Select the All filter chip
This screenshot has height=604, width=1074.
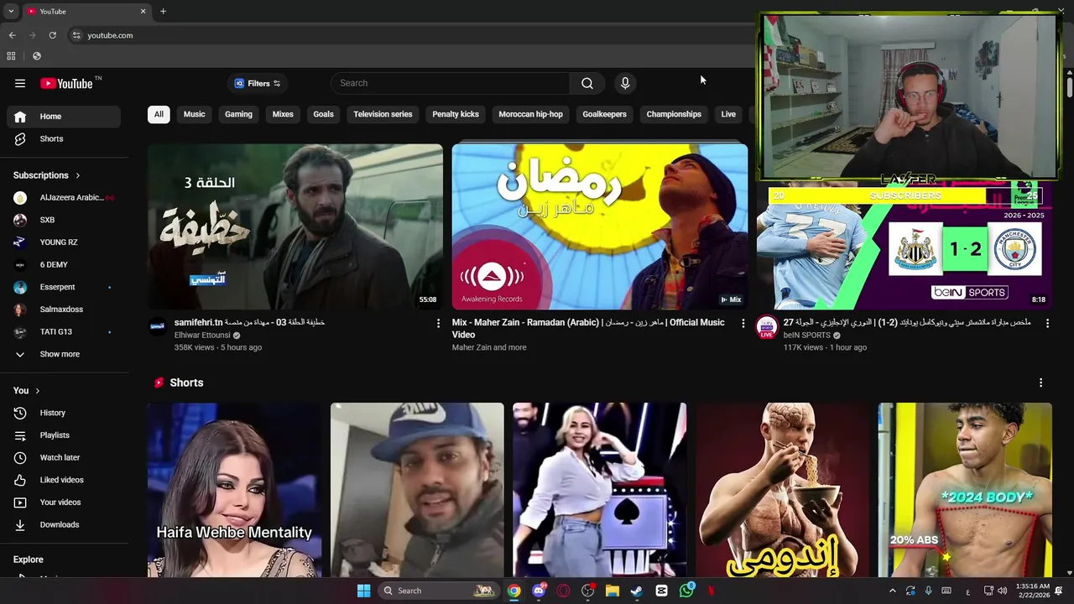pos(159,114)
